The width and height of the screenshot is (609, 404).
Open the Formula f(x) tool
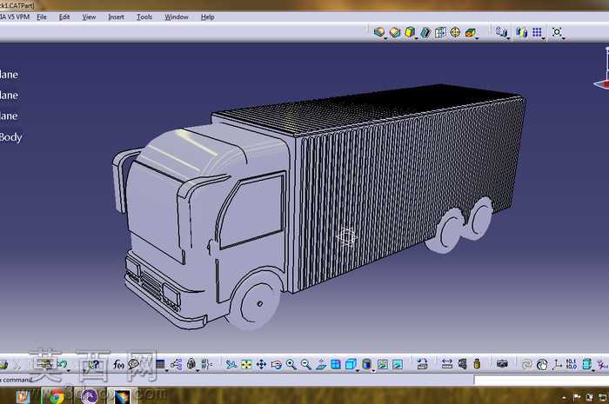[118, 364]
